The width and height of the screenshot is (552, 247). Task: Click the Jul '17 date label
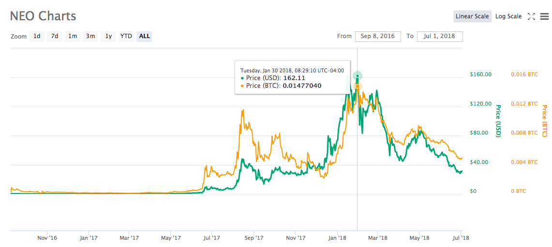212,238
